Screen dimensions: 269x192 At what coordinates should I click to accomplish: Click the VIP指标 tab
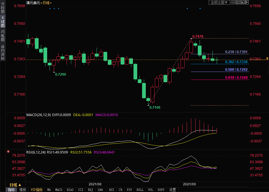37,190
